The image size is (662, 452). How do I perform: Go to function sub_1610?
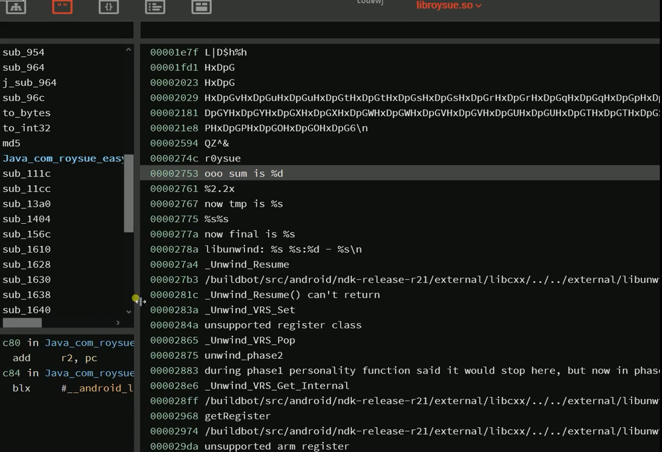(x=26, y=249)
